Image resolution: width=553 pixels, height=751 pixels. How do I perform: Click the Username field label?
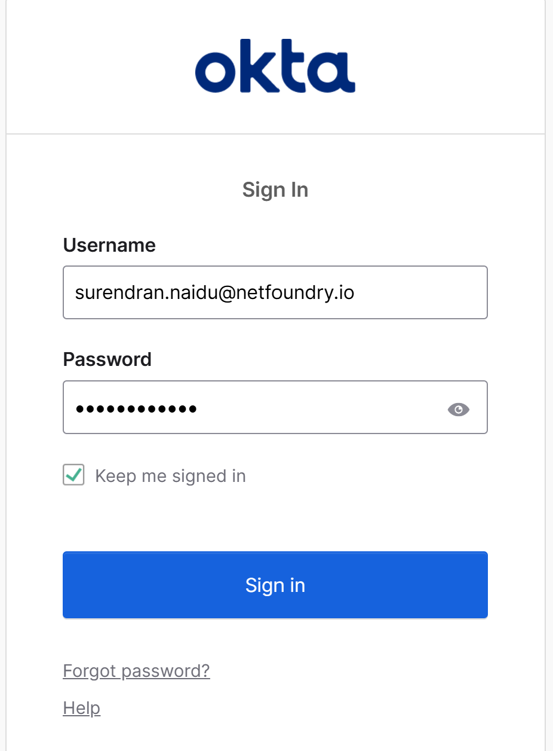[x=109, y=245]
